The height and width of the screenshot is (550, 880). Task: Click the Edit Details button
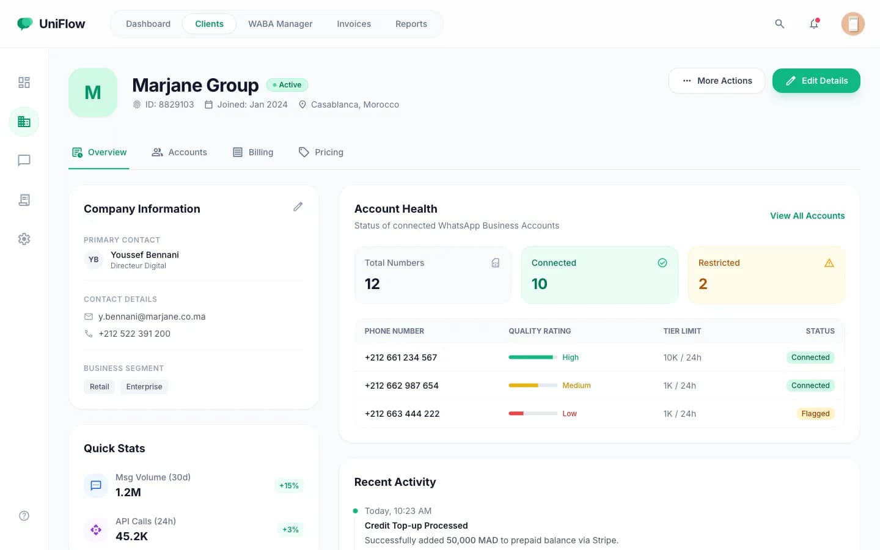click(816, 80)
